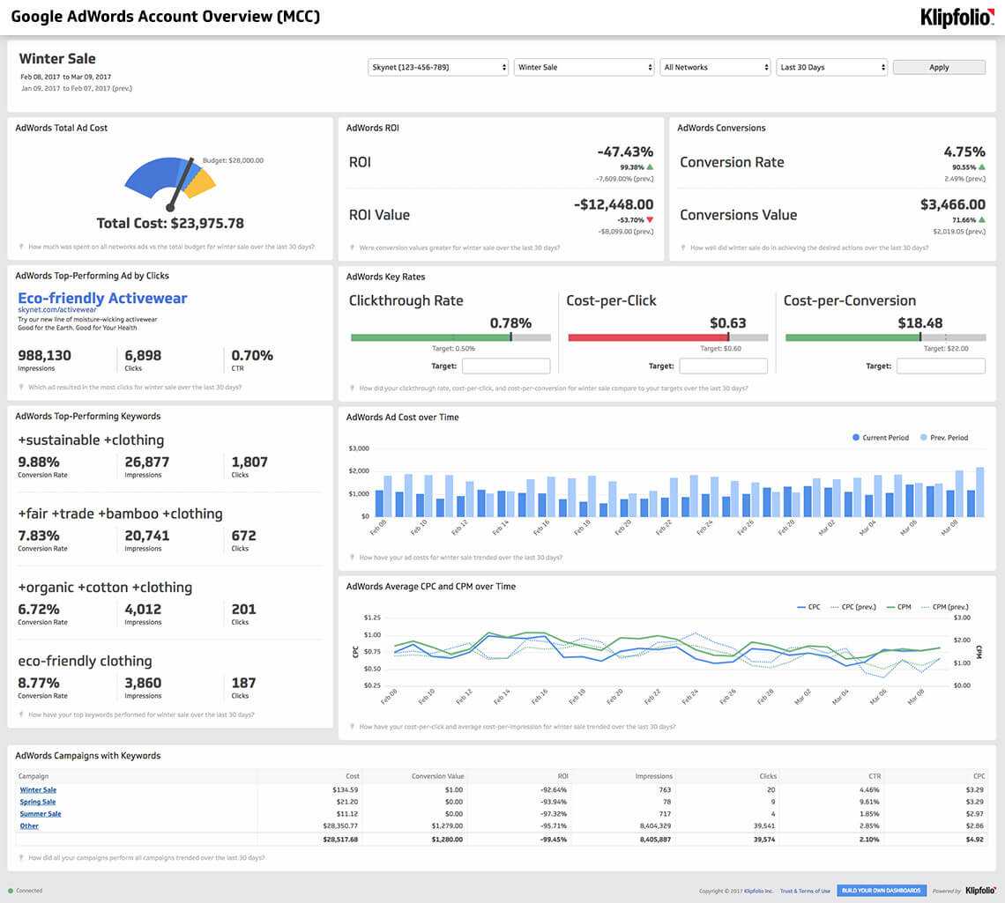Open the Eco-friendly Activewear ad headline

pyautogui.click(x=102, y=298)
